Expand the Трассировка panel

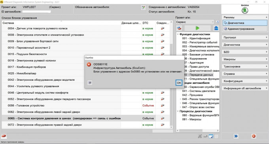244,66
